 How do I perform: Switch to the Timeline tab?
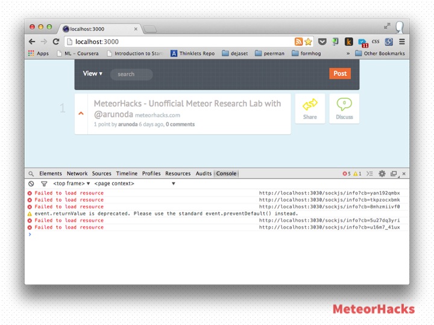(x=127, y=173)
